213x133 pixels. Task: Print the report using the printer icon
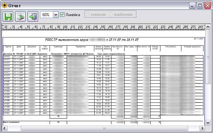tap(20, 15)
